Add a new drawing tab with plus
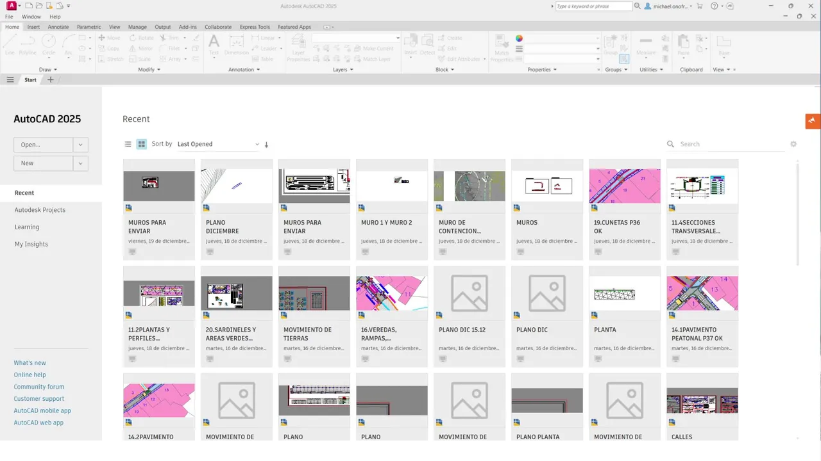The image size is (821, 461). (51, 79)
